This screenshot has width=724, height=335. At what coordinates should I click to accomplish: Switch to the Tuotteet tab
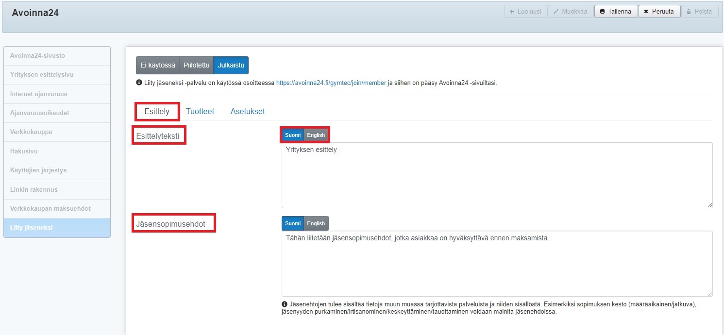pos(200,112)
